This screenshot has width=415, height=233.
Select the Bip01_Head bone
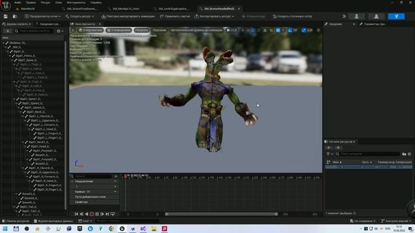[x=40, y=146]
